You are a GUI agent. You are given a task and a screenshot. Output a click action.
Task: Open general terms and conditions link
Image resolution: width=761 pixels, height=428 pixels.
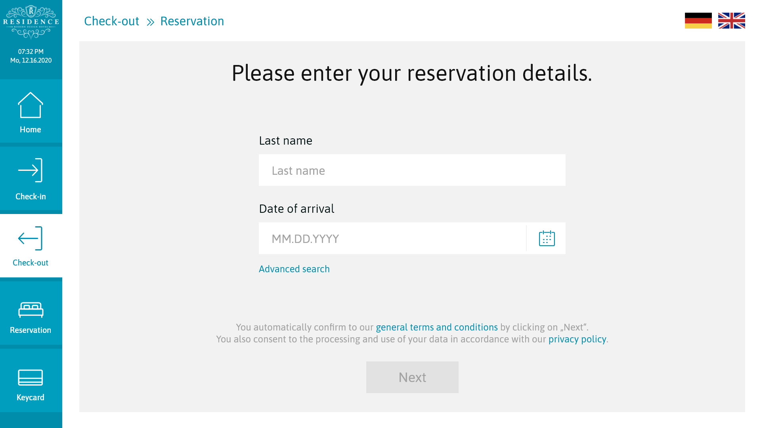pyautogui.click(x=436, y=327)
